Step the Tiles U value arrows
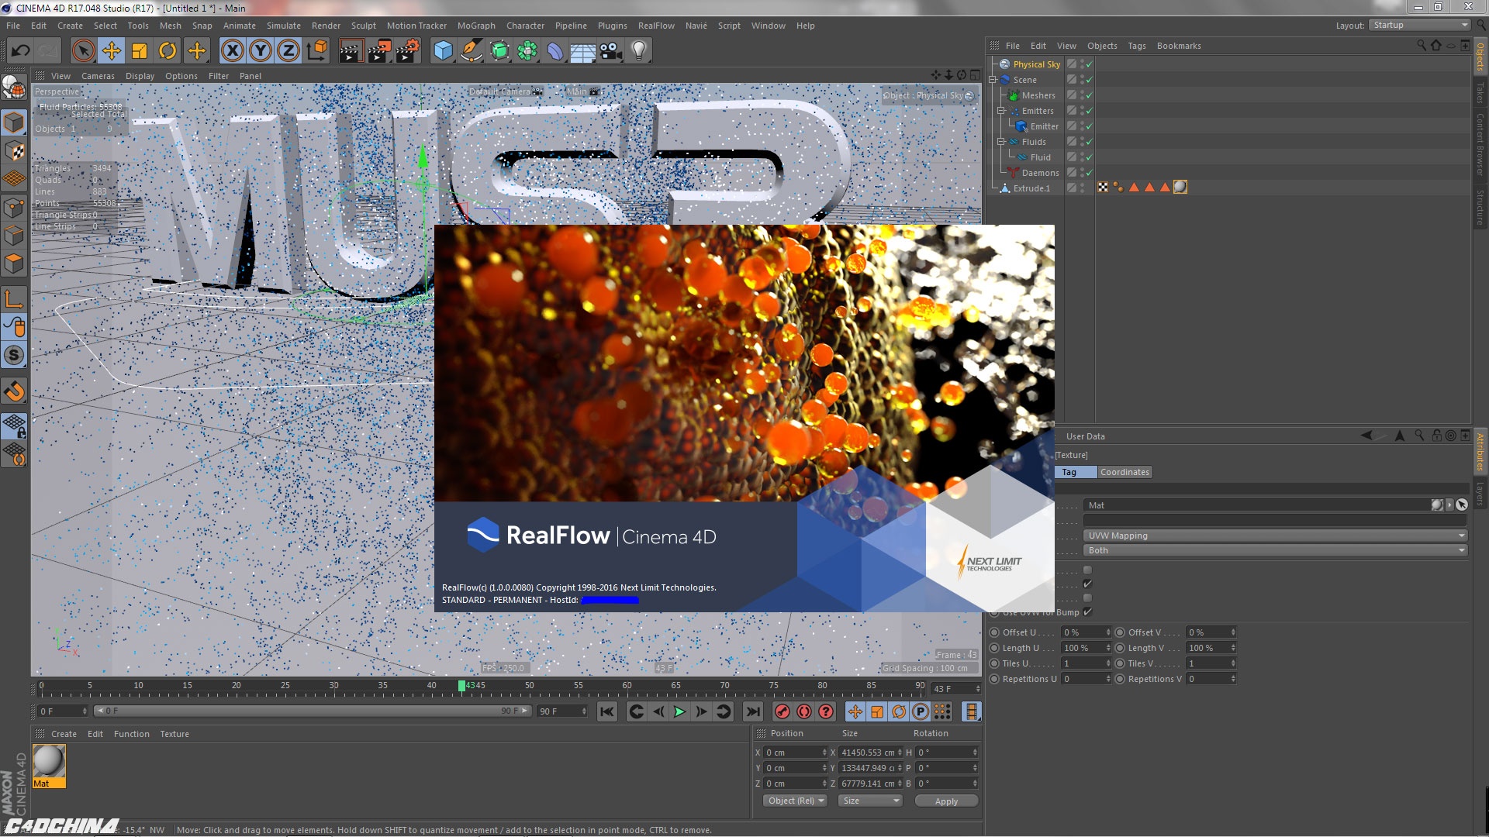Viewport: 1489px width, 837px height. 1108,663
